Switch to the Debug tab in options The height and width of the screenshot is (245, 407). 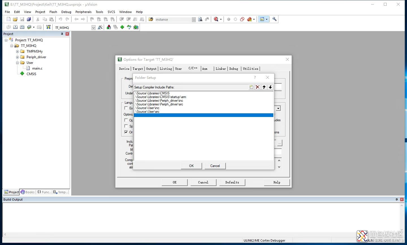coord(234,69)
